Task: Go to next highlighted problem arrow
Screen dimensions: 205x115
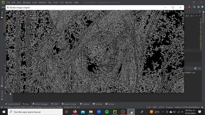Action: (200, 16)
